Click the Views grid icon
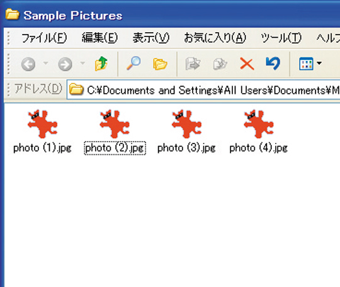 [306, 64]
